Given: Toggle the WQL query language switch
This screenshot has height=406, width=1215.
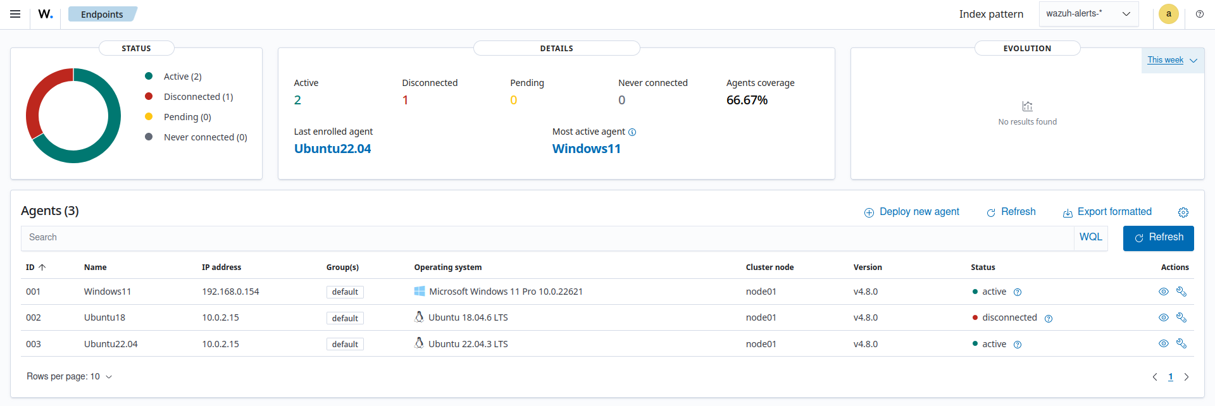Looking at the screenshot, I should 1090,237.
